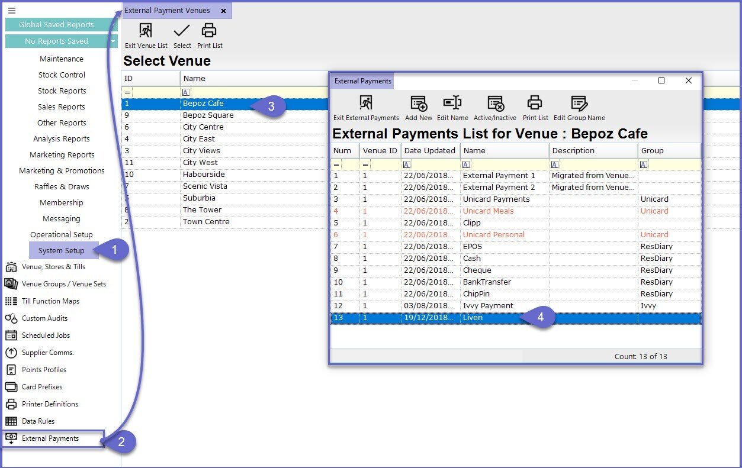Expand the No Reports Saved dropdown

pyautogui.click(x=113, y=41)
